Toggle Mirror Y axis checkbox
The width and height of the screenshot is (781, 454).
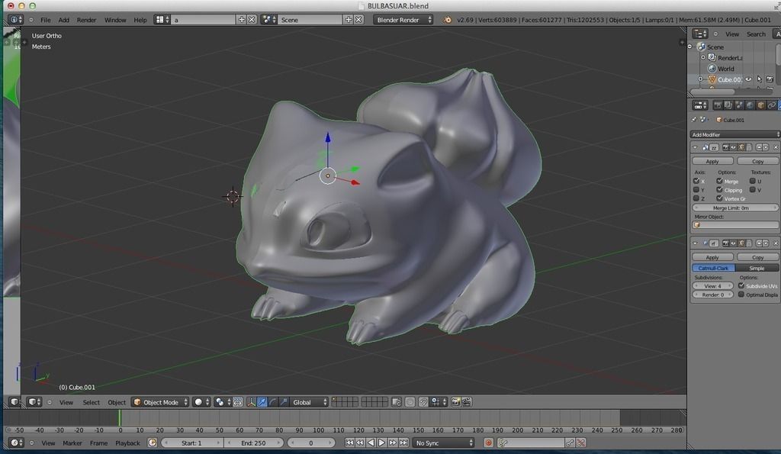click(x=696, y=190)
